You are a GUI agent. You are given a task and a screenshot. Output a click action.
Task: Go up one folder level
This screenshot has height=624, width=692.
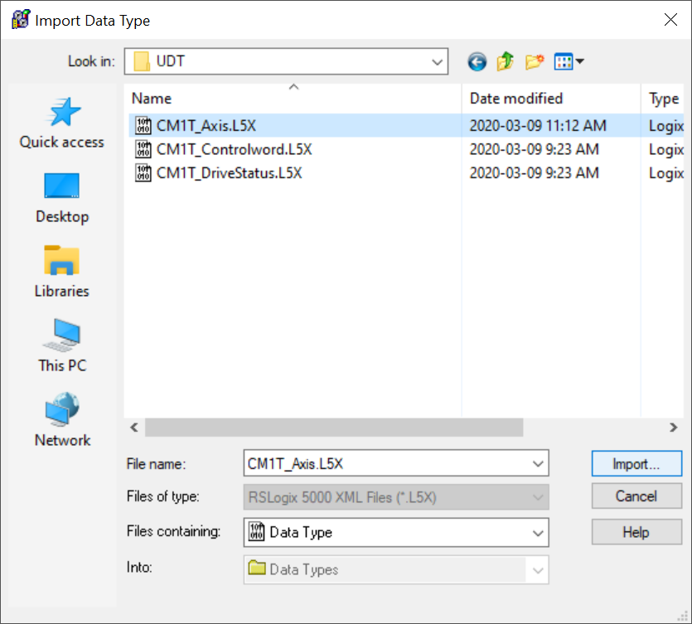point(505,61)
